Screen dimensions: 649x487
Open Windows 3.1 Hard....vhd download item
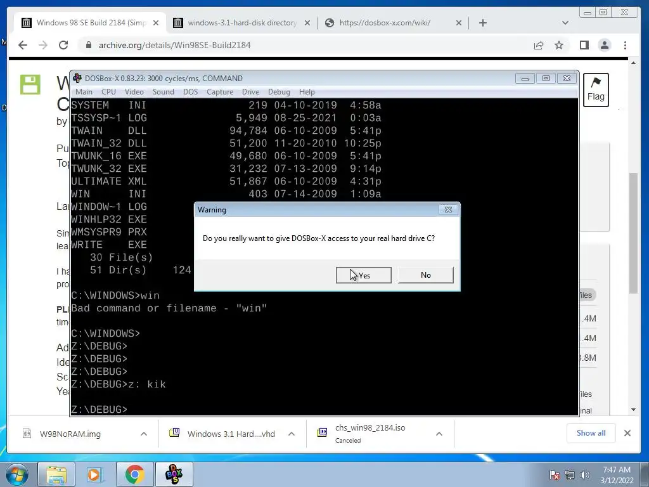(231, 434)
